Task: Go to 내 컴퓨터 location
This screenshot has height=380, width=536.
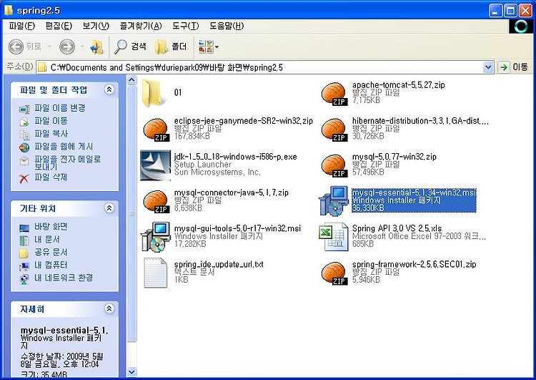Action: [x=51, y=265]
